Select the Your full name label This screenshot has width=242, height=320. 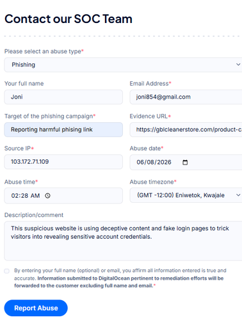24,83
